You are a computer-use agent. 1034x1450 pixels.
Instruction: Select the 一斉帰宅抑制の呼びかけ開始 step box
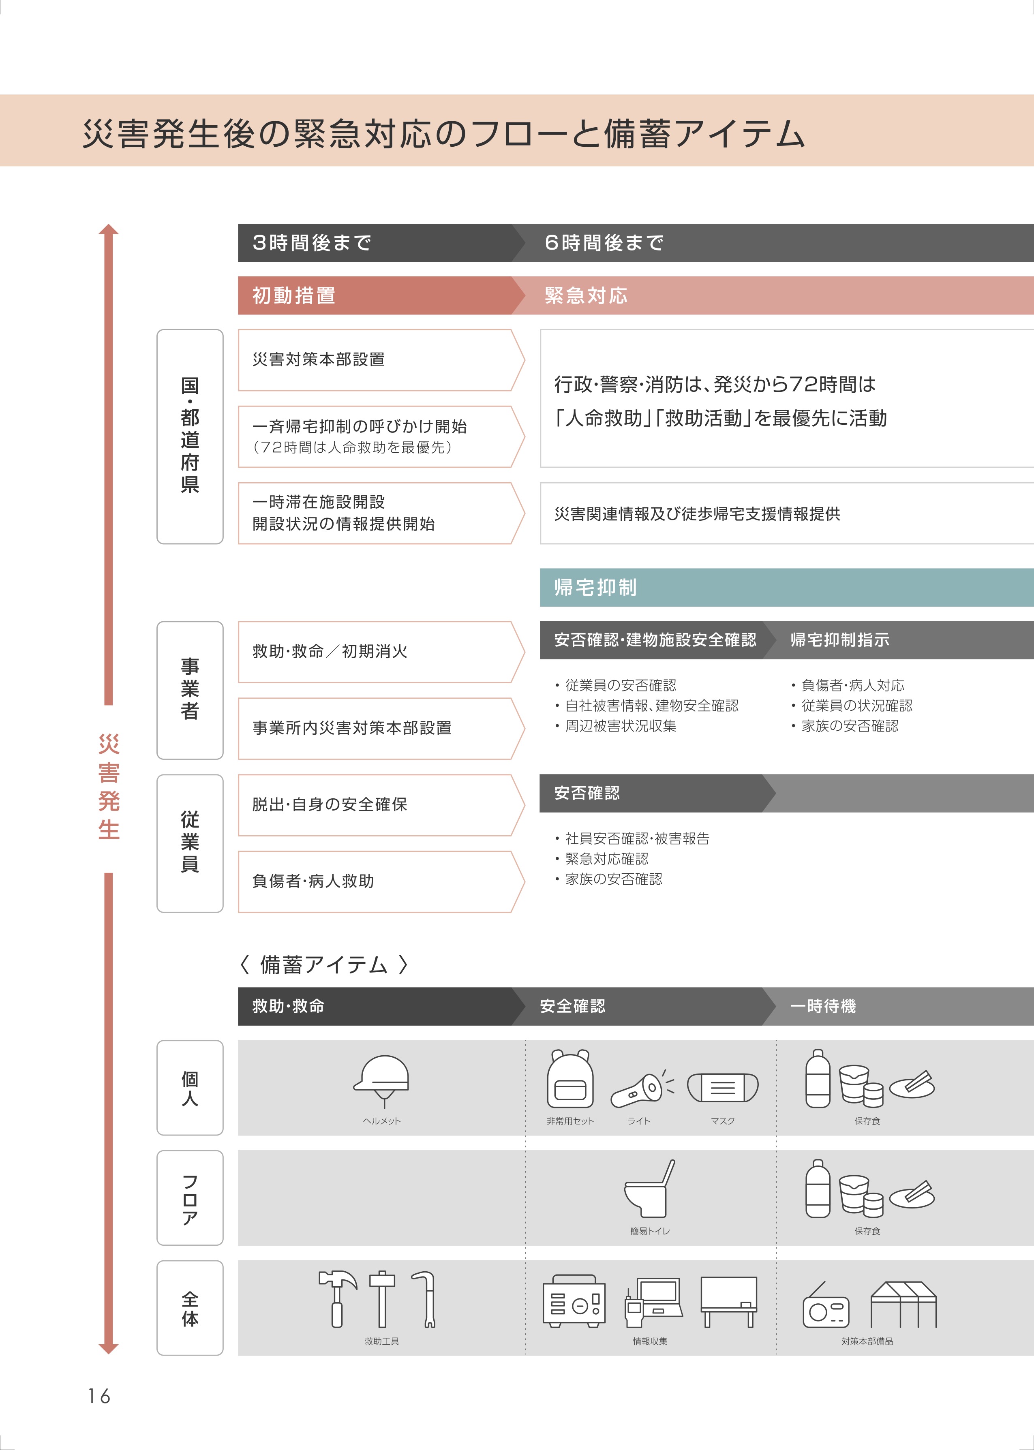(381, 436)
